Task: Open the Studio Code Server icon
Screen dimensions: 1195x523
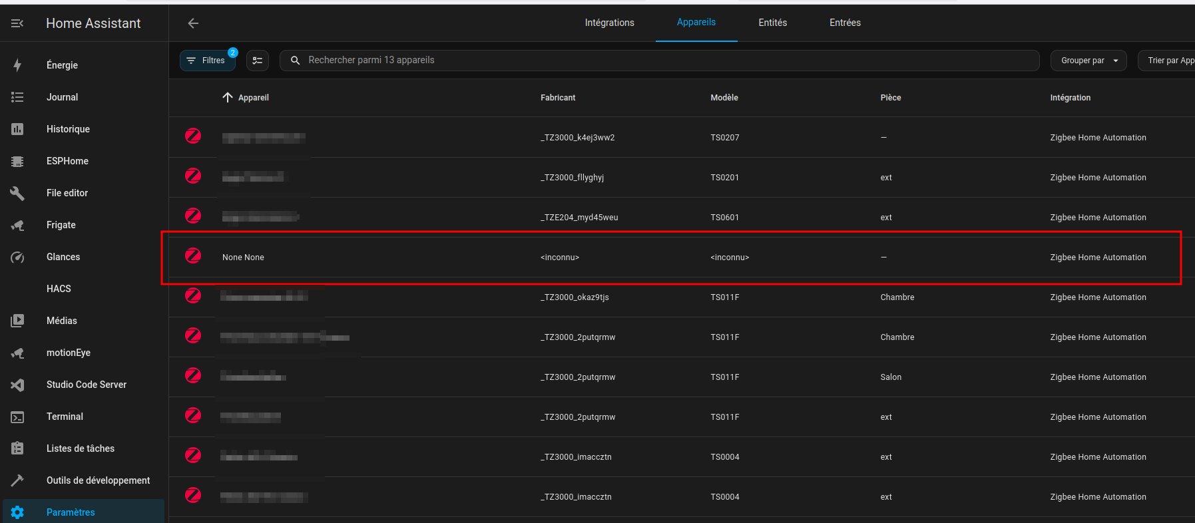Action: 17,385
